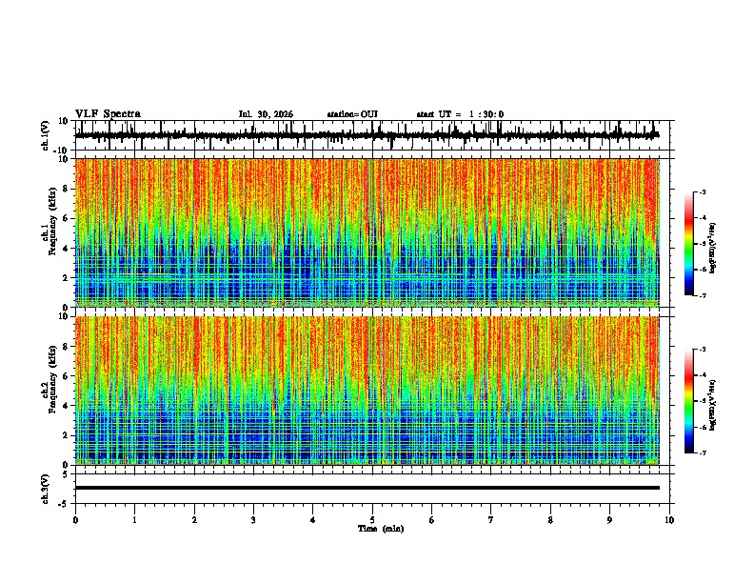This screenshot has width=754, height=583.
Task: Click ch.1 color bar "-3" scale label
Action: 702,191
